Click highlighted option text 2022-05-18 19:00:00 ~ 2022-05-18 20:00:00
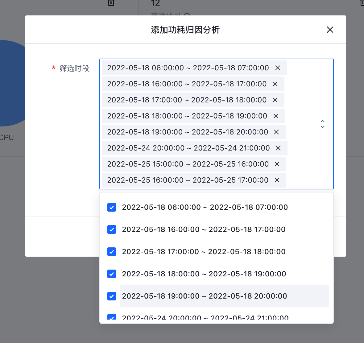Image resolution: width=364 pixels, height=343 pixels. [205, 296]
